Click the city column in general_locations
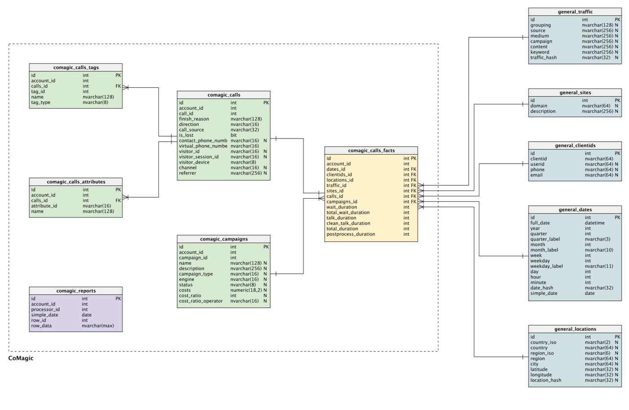 (575, 364)
